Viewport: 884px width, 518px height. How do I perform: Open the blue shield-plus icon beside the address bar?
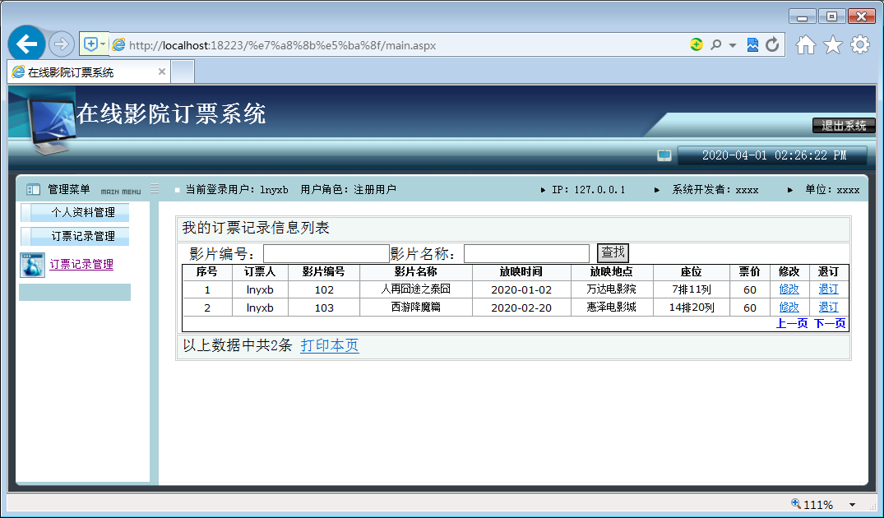[90, 44]
